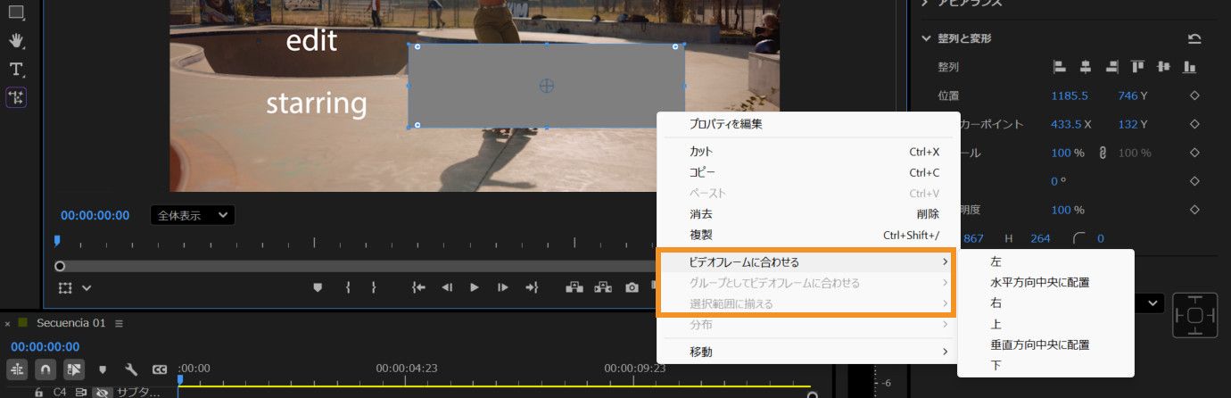Viewport: 1231px width, 398px height.
Task: Select 下 in the align submenu
Action: coord(1045,365)
